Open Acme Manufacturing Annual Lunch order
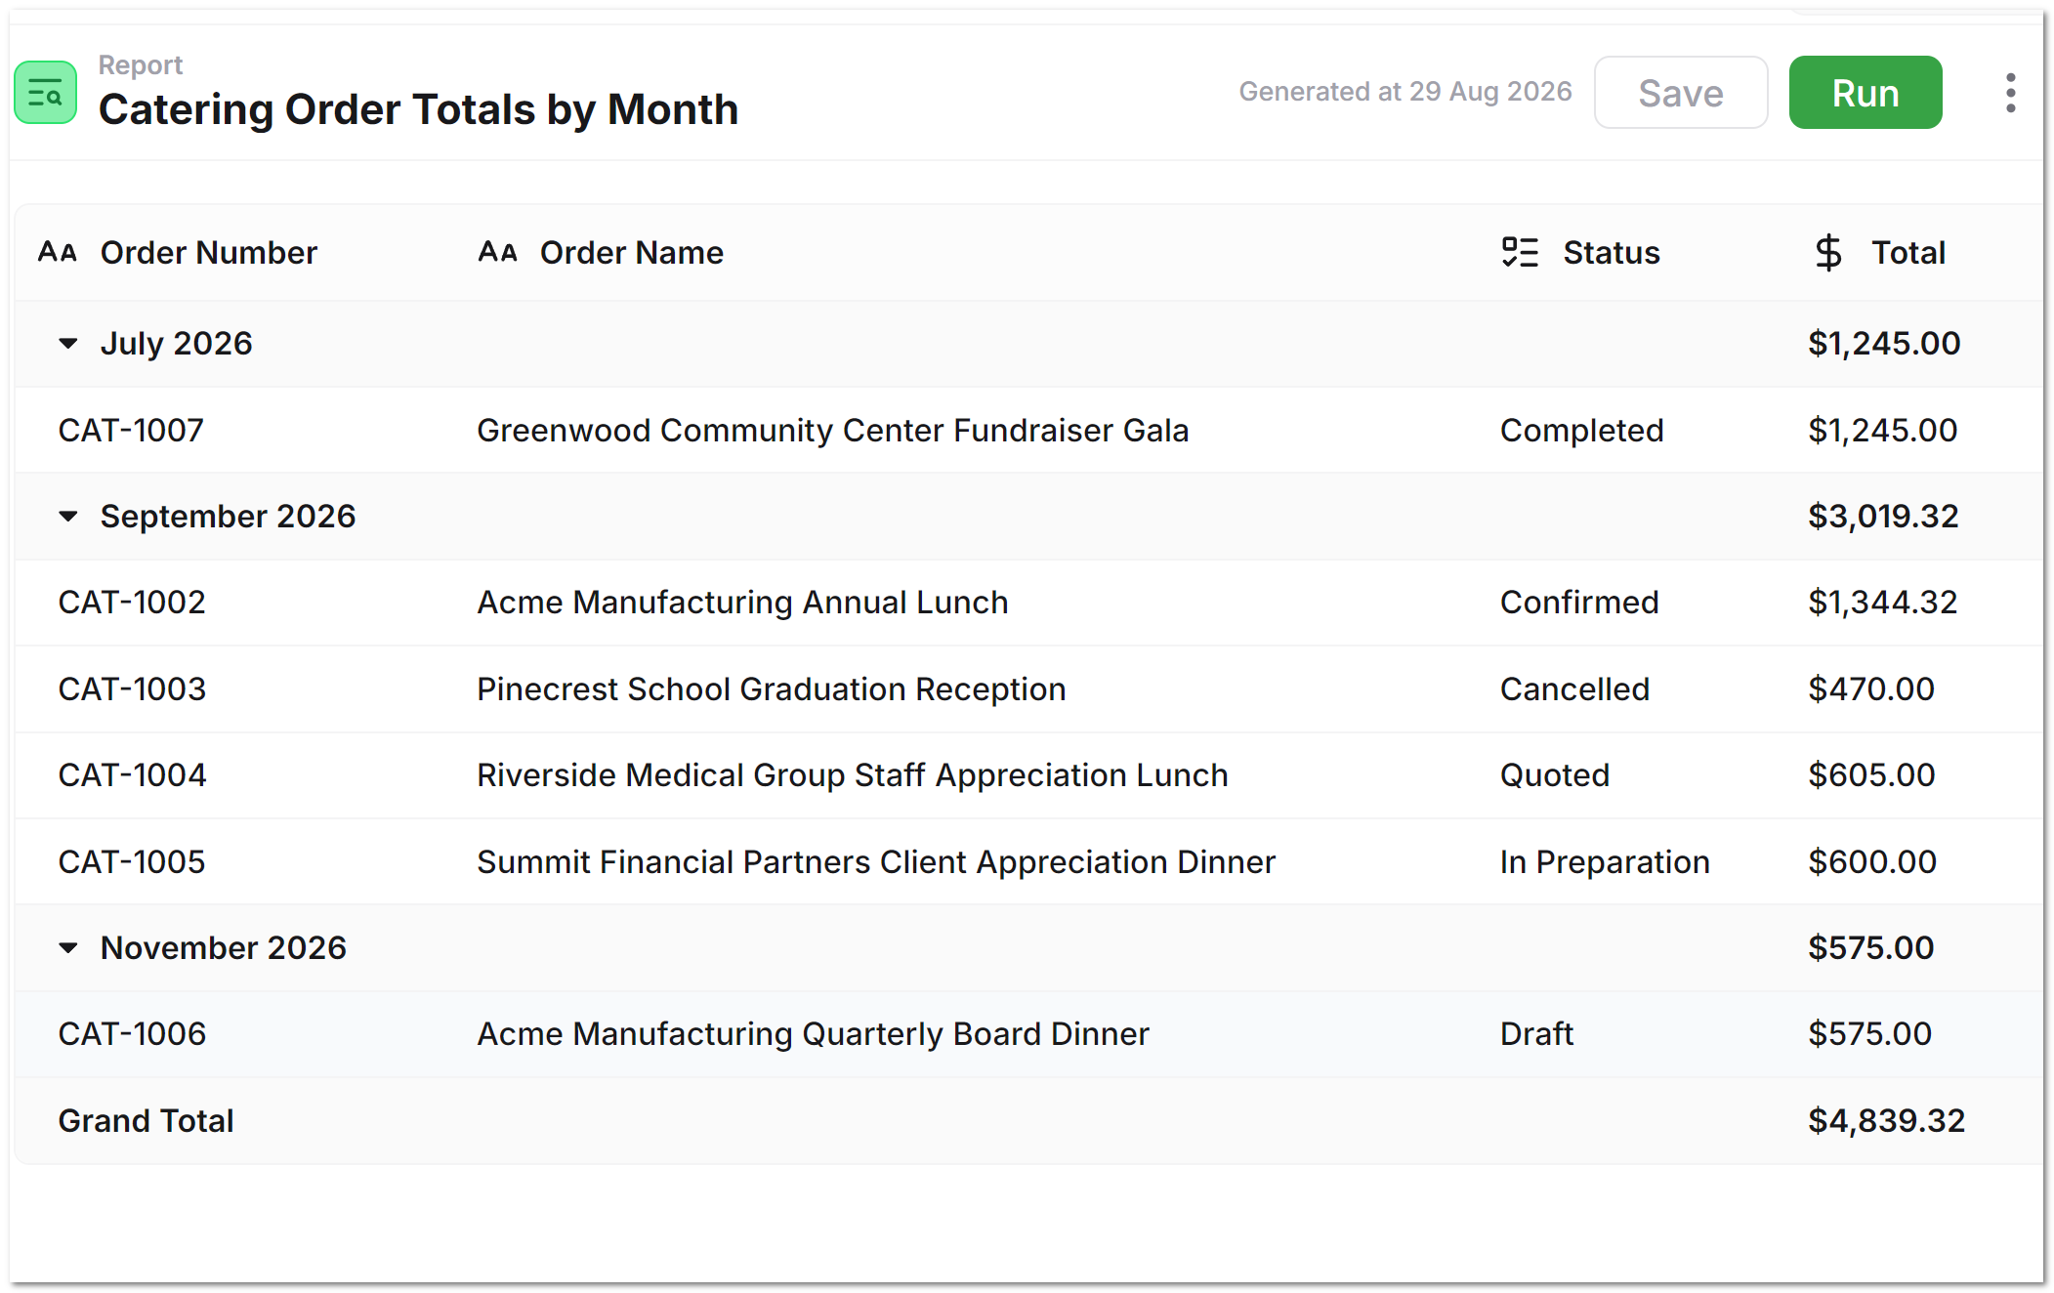Screen dimensions: 2054x1293 click(x=742, y=602)
